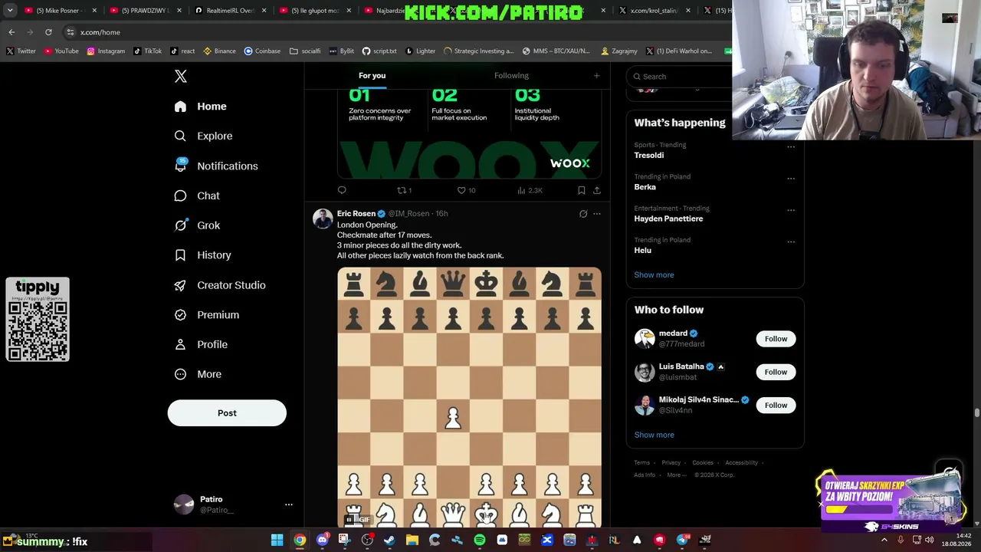Image resolution: width=981 pixels, height=552 pixels.
Task: Follow medard
Action: tap(776, 339)
